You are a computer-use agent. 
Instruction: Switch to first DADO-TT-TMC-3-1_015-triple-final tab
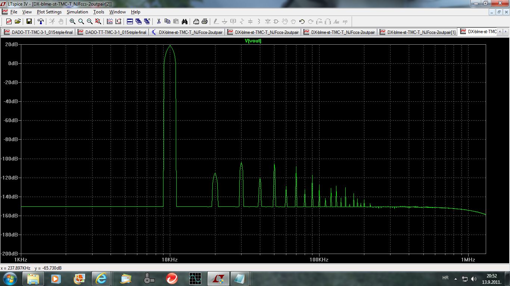coord(38,32)
